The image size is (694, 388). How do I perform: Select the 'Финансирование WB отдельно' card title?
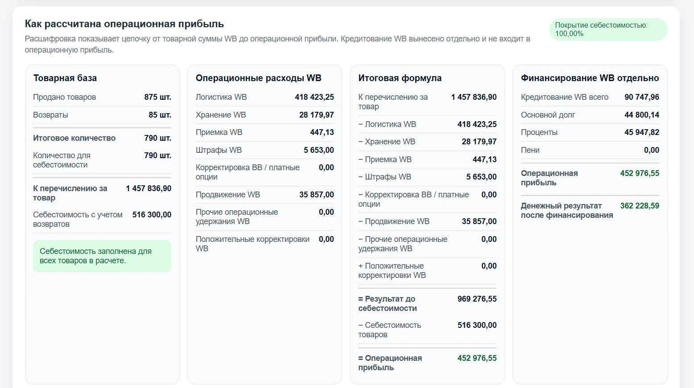click(x=590, y=78)
